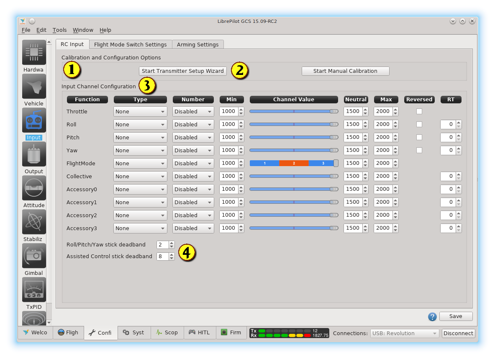The image size is (495, 359).
Task: Toggle the Throttle Reversed checkbox
Action: [419, 111]
